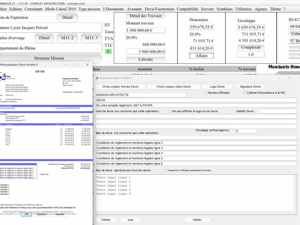Edit the MISSION ARCHITECTE text field
The image size is (300, 225).
click(x=141, y=95)
